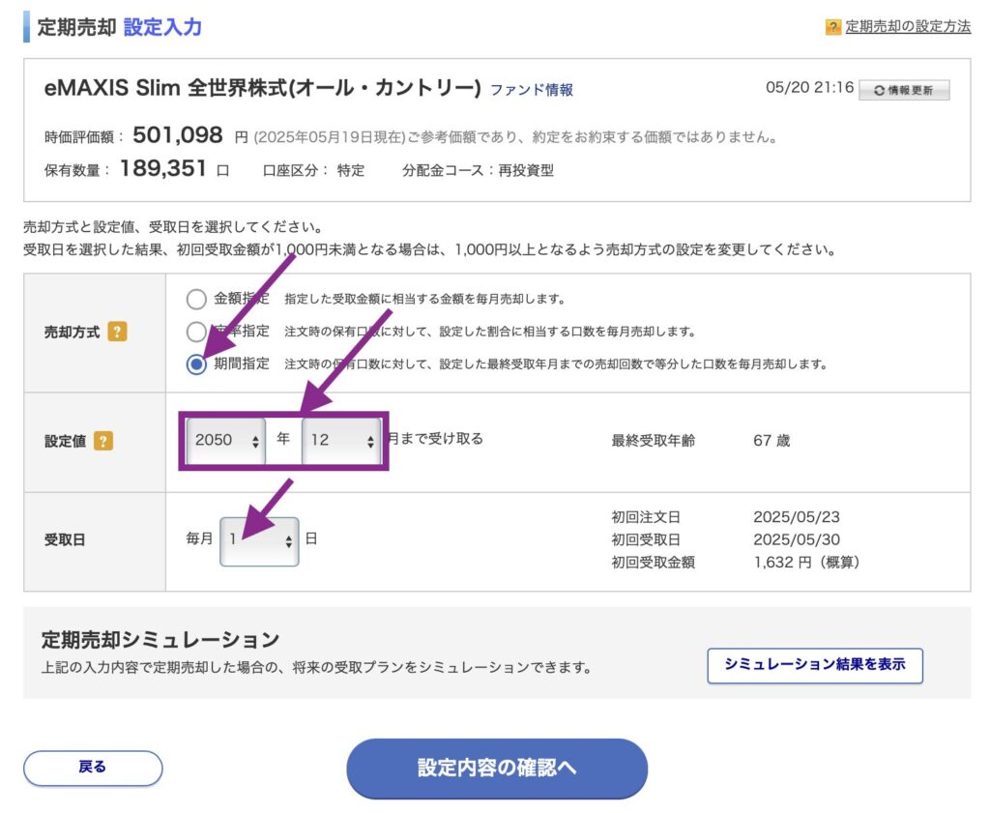The height and width of the screenshot is (813, 990).
Task: Click the 保有数量 value 189,351
Action: click(162, 168)
